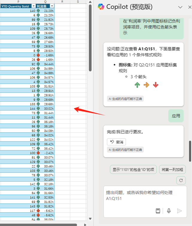Screen dimensions: 192x226
Task: Click the orange right arrow in Copilot preview
Action: (x=146, y=85)
